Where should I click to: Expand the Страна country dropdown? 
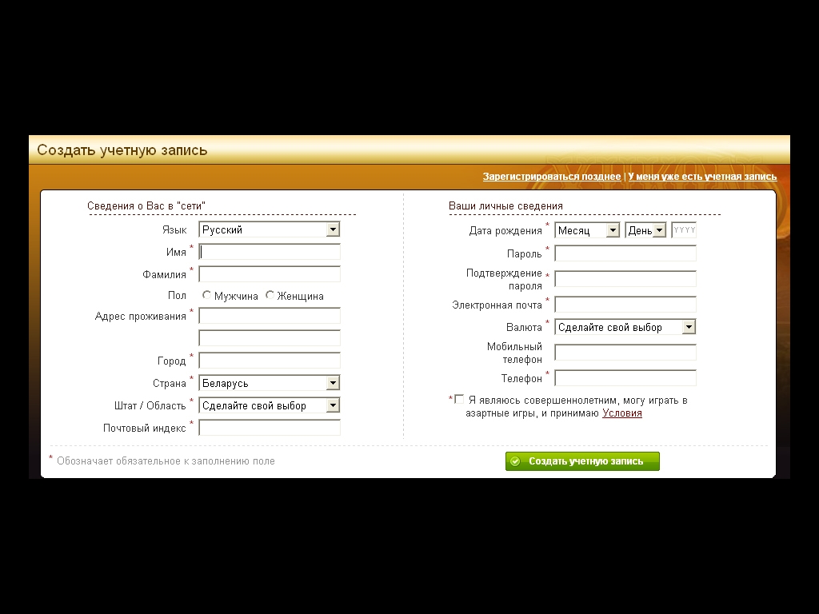(x=270, y=383)
